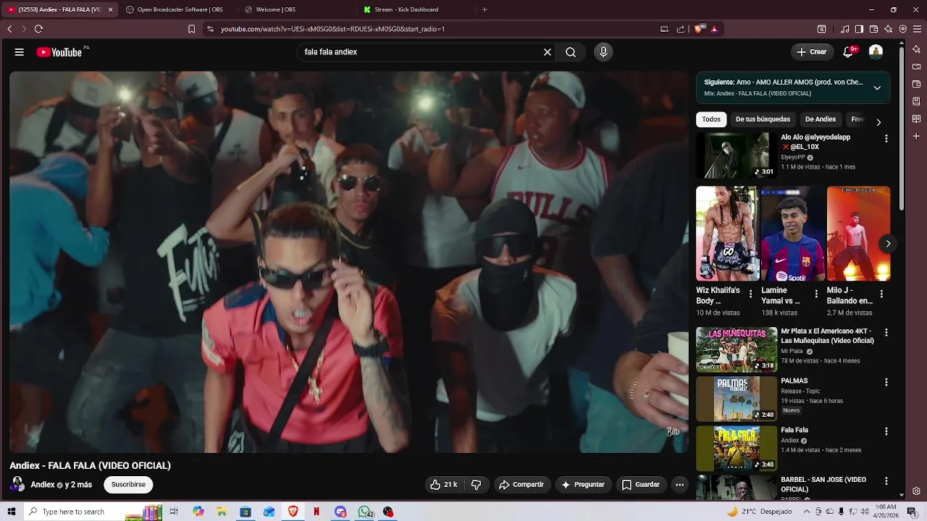Open Alo Alo video thumbnail
The height and width of the screenshot is (521, 927).
[x=737, y=156]
